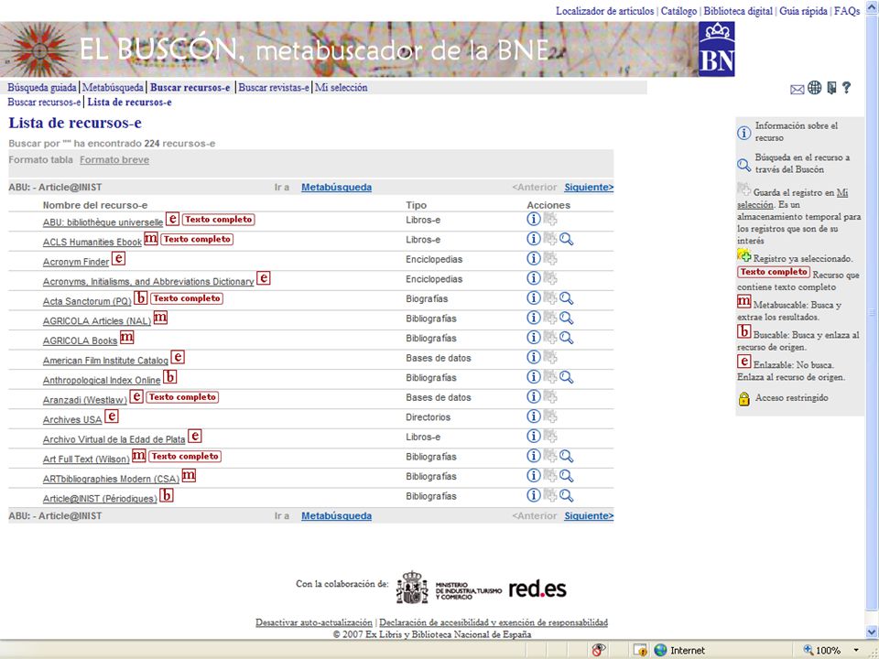This screenshot has height=659, width=879.
Task: Search AGRICOLA Books with magnifier icon
Action: [x=566, y=338]
